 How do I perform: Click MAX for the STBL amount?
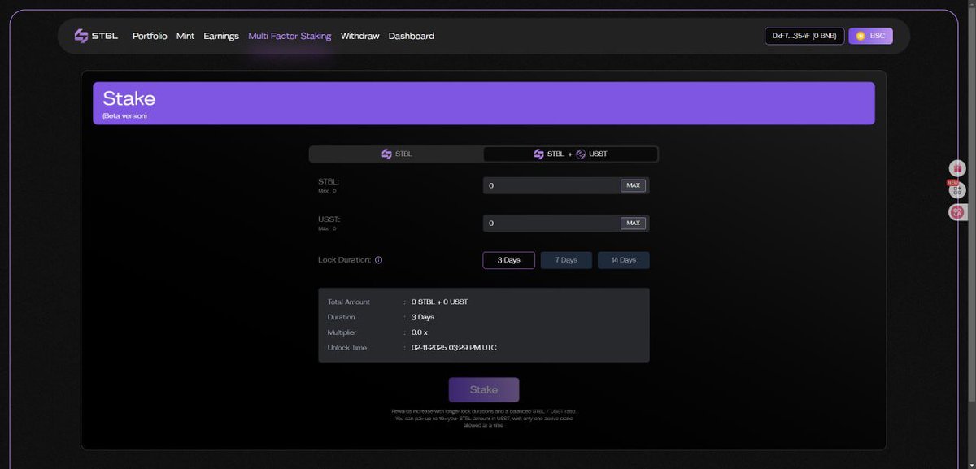click(634, 185)
